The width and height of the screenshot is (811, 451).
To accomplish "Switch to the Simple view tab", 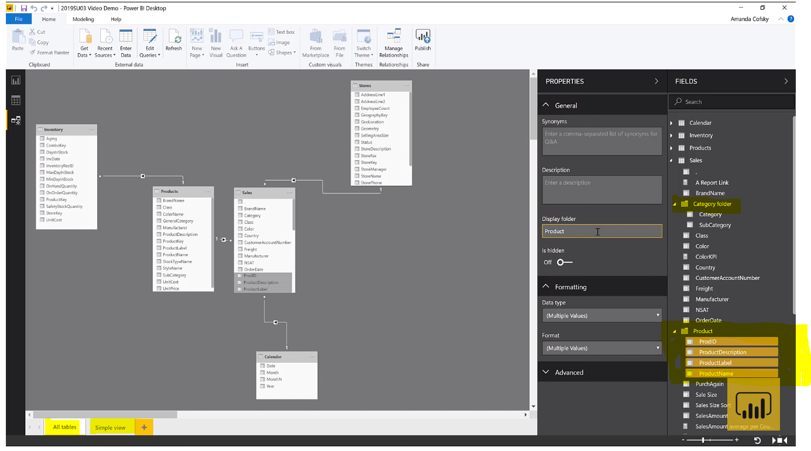I will (110, 428).
